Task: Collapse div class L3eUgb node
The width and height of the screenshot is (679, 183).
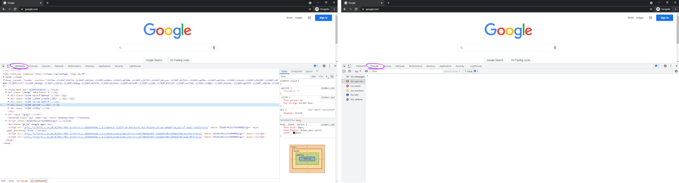Action: [x=6, y=93]
